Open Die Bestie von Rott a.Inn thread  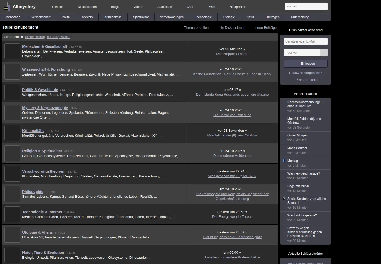232,115
